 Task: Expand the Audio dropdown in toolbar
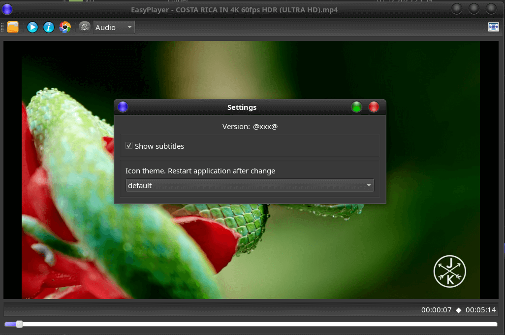[114, 27]
